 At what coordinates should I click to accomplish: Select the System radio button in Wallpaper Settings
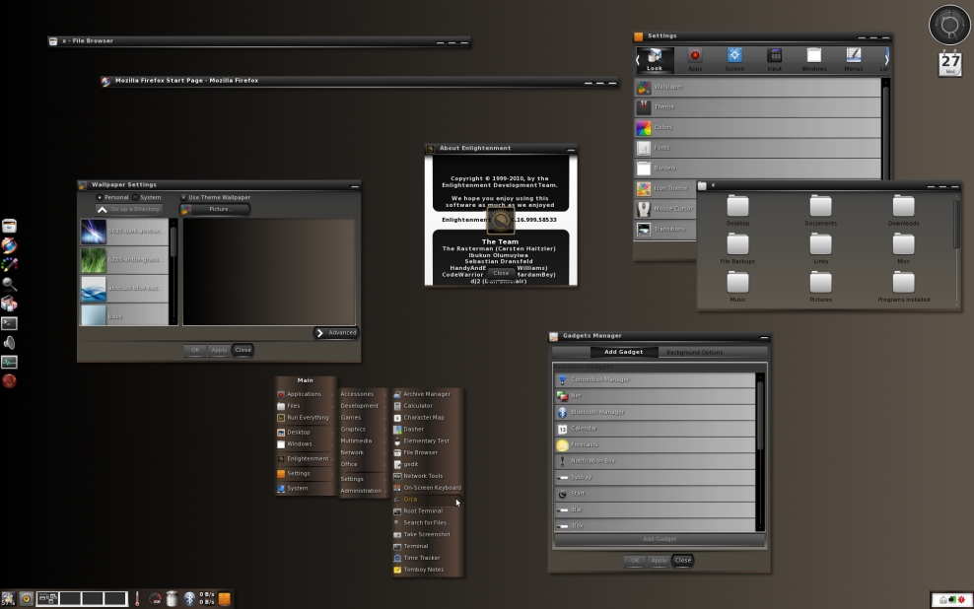click(135, 197)
